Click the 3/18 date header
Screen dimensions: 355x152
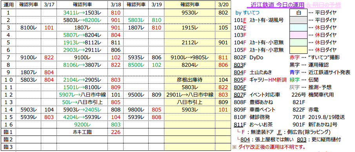click(115, 5)
